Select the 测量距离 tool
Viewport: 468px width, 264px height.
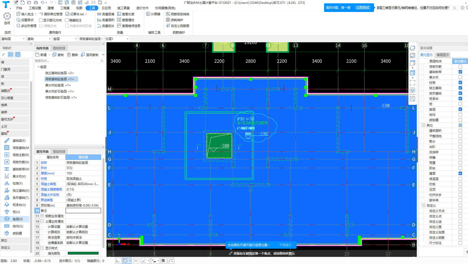[106, 14]
